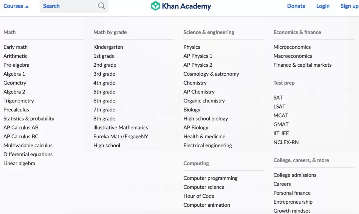Click the Khan Academy logo
The image size is (359, 214).
[181, 6]
